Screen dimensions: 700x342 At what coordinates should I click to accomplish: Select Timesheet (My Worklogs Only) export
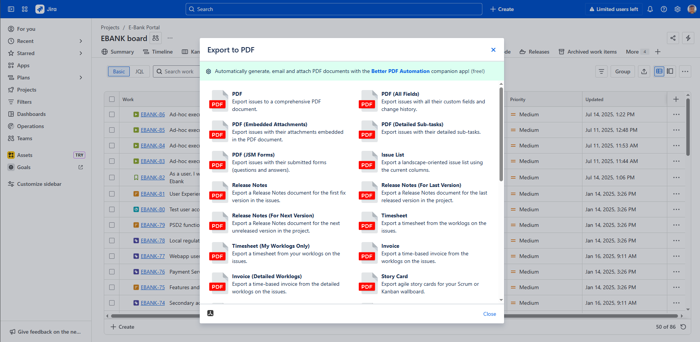pos(278,253)
